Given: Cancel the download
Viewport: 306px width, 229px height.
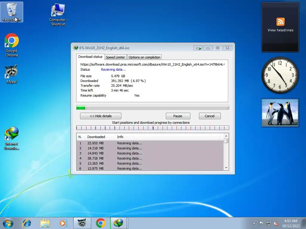Looking at the screenshot, I should [210, 116].
